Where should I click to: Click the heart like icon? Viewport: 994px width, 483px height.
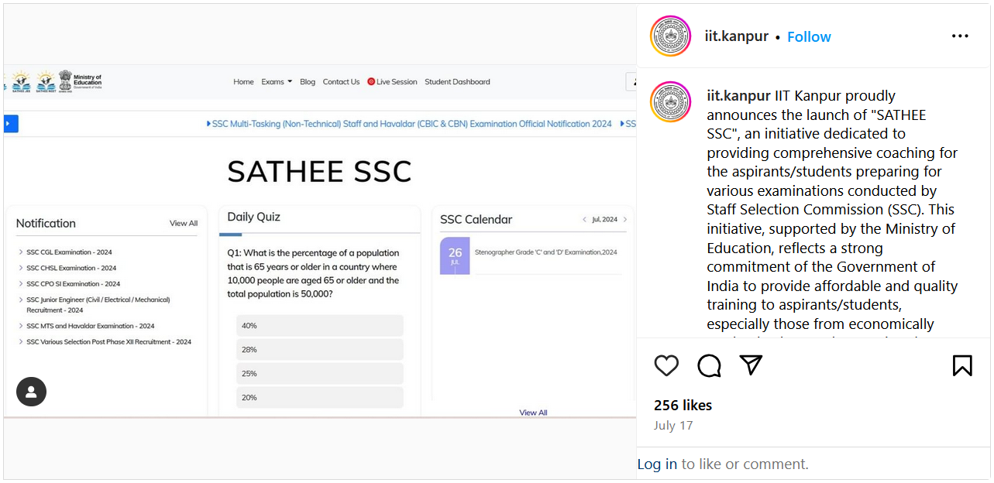click(666, 365)
